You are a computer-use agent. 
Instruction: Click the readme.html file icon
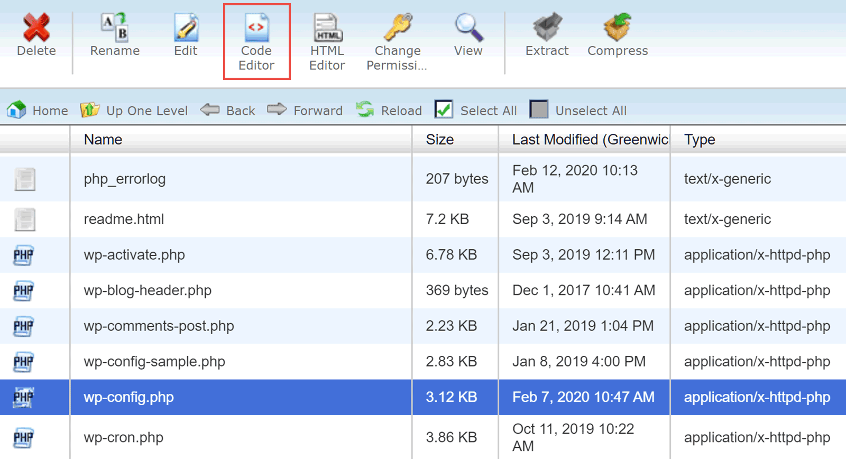(x=25, y=219)
